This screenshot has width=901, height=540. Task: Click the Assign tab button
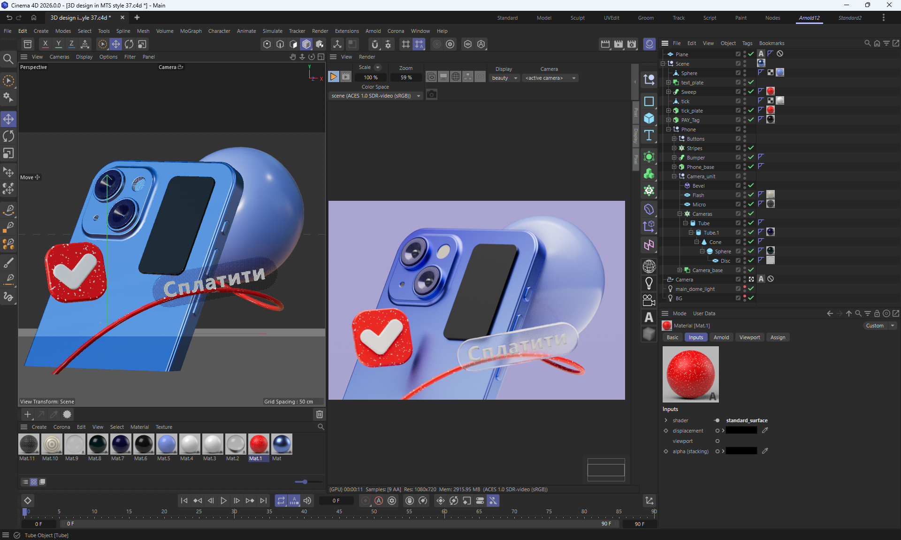(x=777, y=337)
